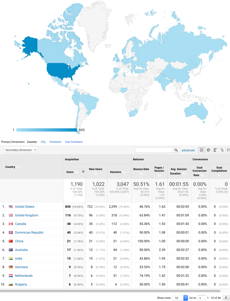Viewport: 230px width, 301px height.
Task: Click the help icon under New Users
Action: click(95, 173)
